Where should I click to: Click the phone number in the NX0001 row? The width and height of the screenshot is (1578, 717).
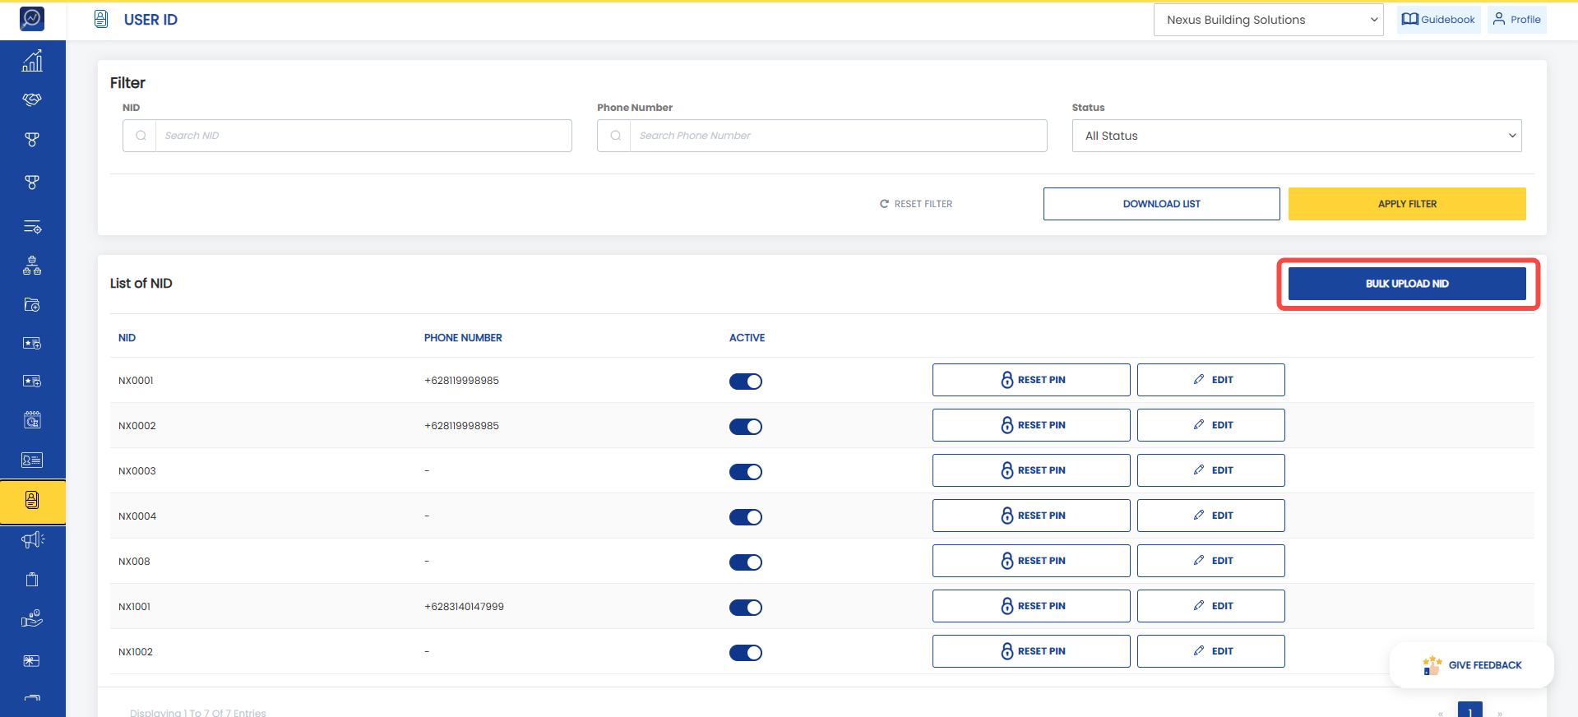tap(462, 381)
